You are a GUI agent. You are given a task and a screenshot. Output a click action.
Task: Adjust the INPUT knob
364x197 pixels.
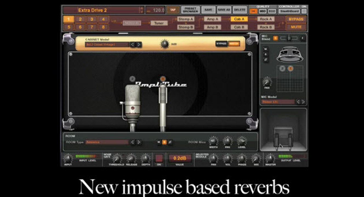tap(67, 158)
